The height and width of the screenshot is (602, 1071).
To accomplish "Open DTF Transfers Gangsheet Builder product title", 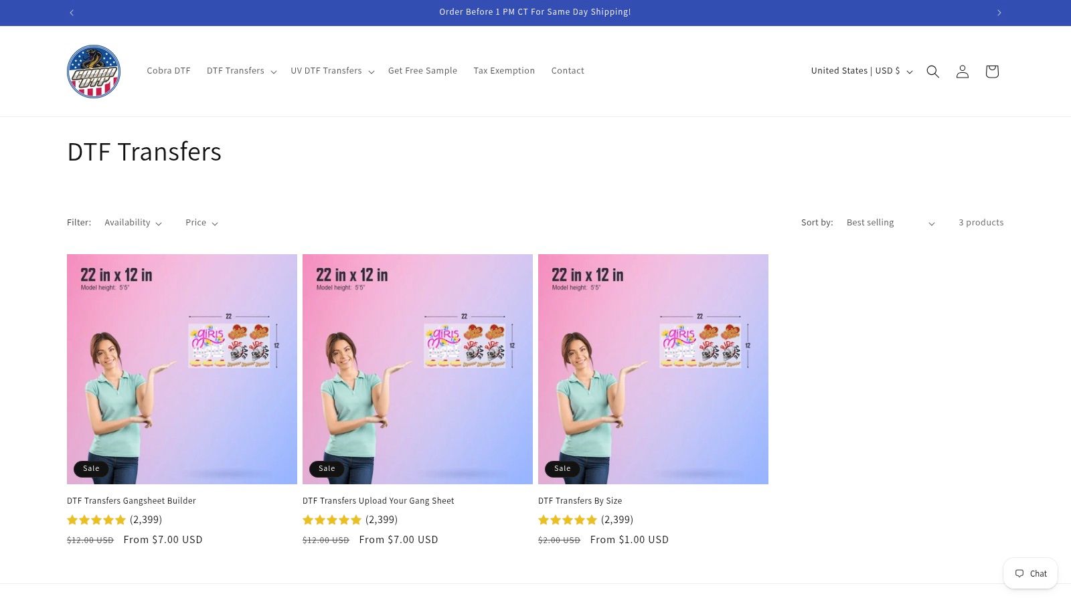I will pos(131,501).
